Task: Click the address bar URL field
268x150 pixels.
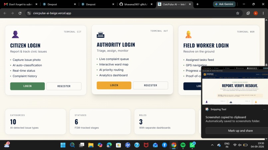Action: click(133, 13)
